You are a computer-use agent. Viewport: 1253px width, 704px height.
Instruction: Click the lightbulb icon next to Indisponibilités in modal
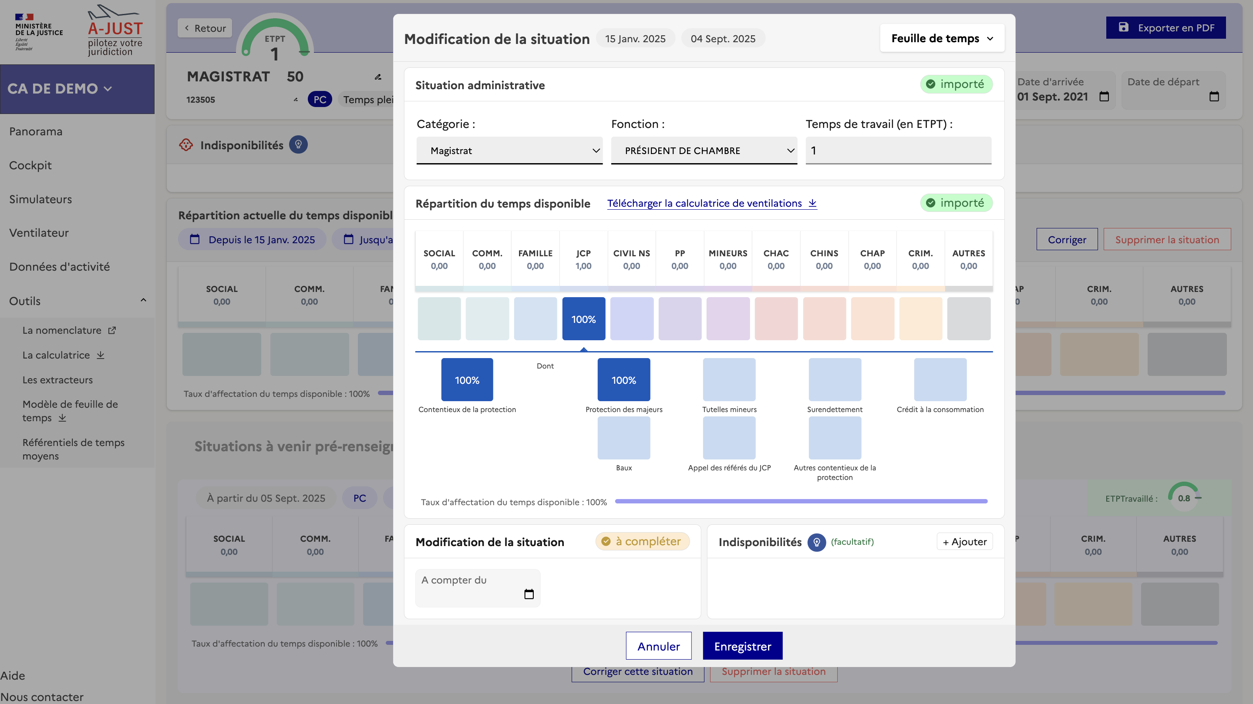816,542
